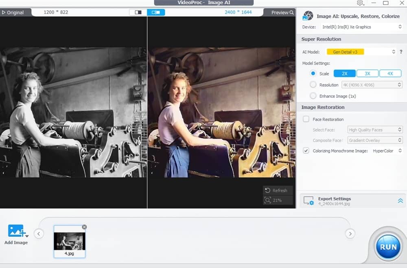Click the 21% zoom level icon
The height and width of the screenshot is (268, 407).
click(x=268, y=200)
